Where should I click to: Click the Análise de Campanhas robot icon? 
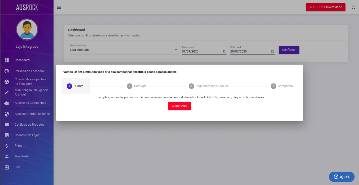tap(7, 103)
